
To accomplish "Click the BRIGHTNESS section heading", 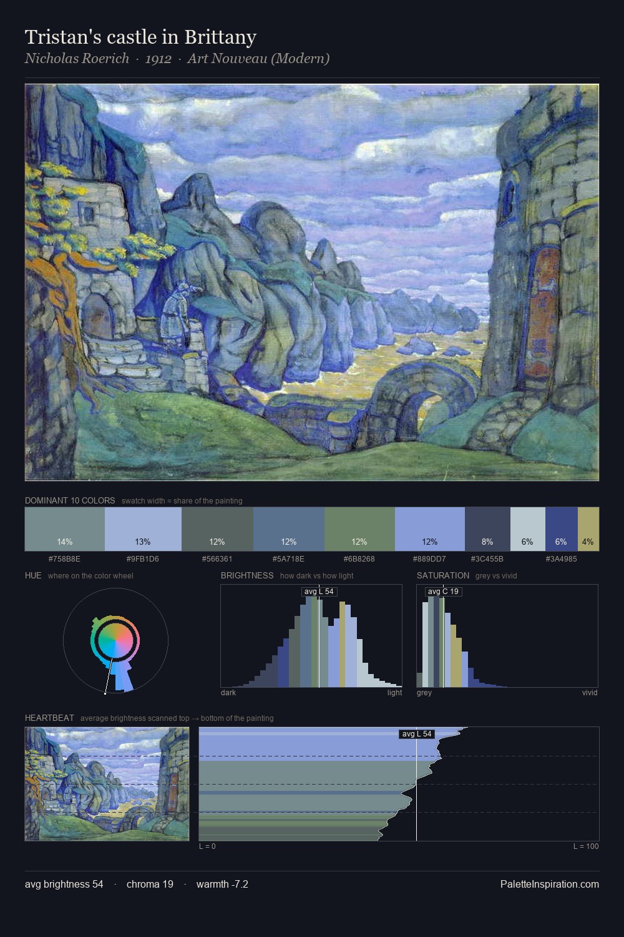I will [247, 575].
